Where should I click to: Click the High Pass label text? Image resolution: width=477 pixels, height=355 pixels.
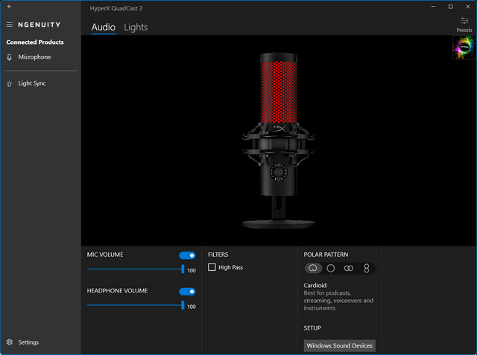(x=230, y=267)
